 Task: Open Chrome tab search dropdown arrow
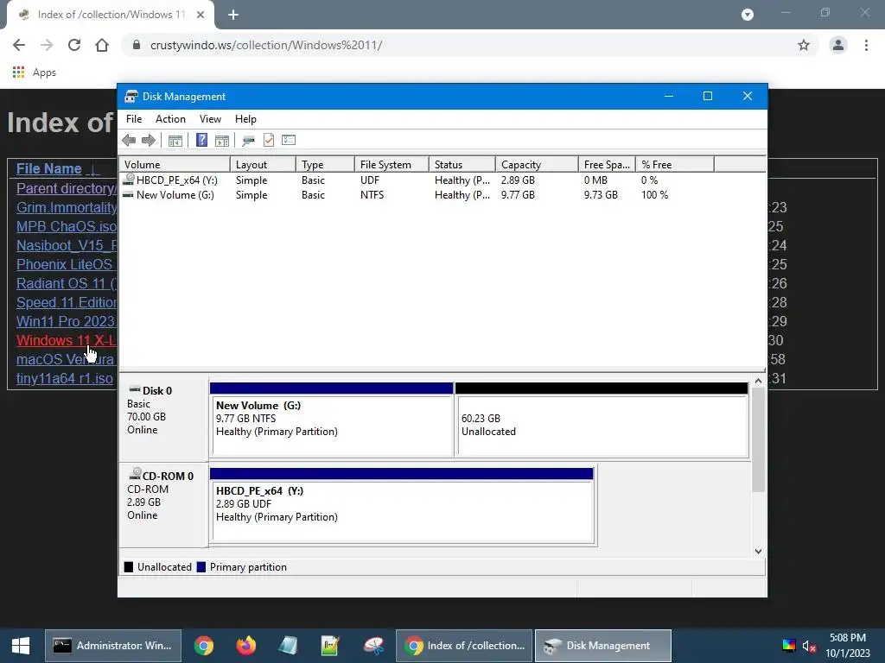point(748,15)
